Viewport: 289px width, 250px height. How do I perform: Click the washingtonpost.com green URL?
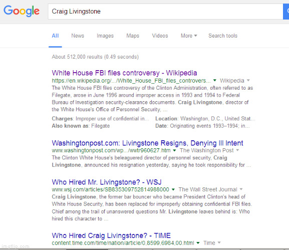(111, 150)
